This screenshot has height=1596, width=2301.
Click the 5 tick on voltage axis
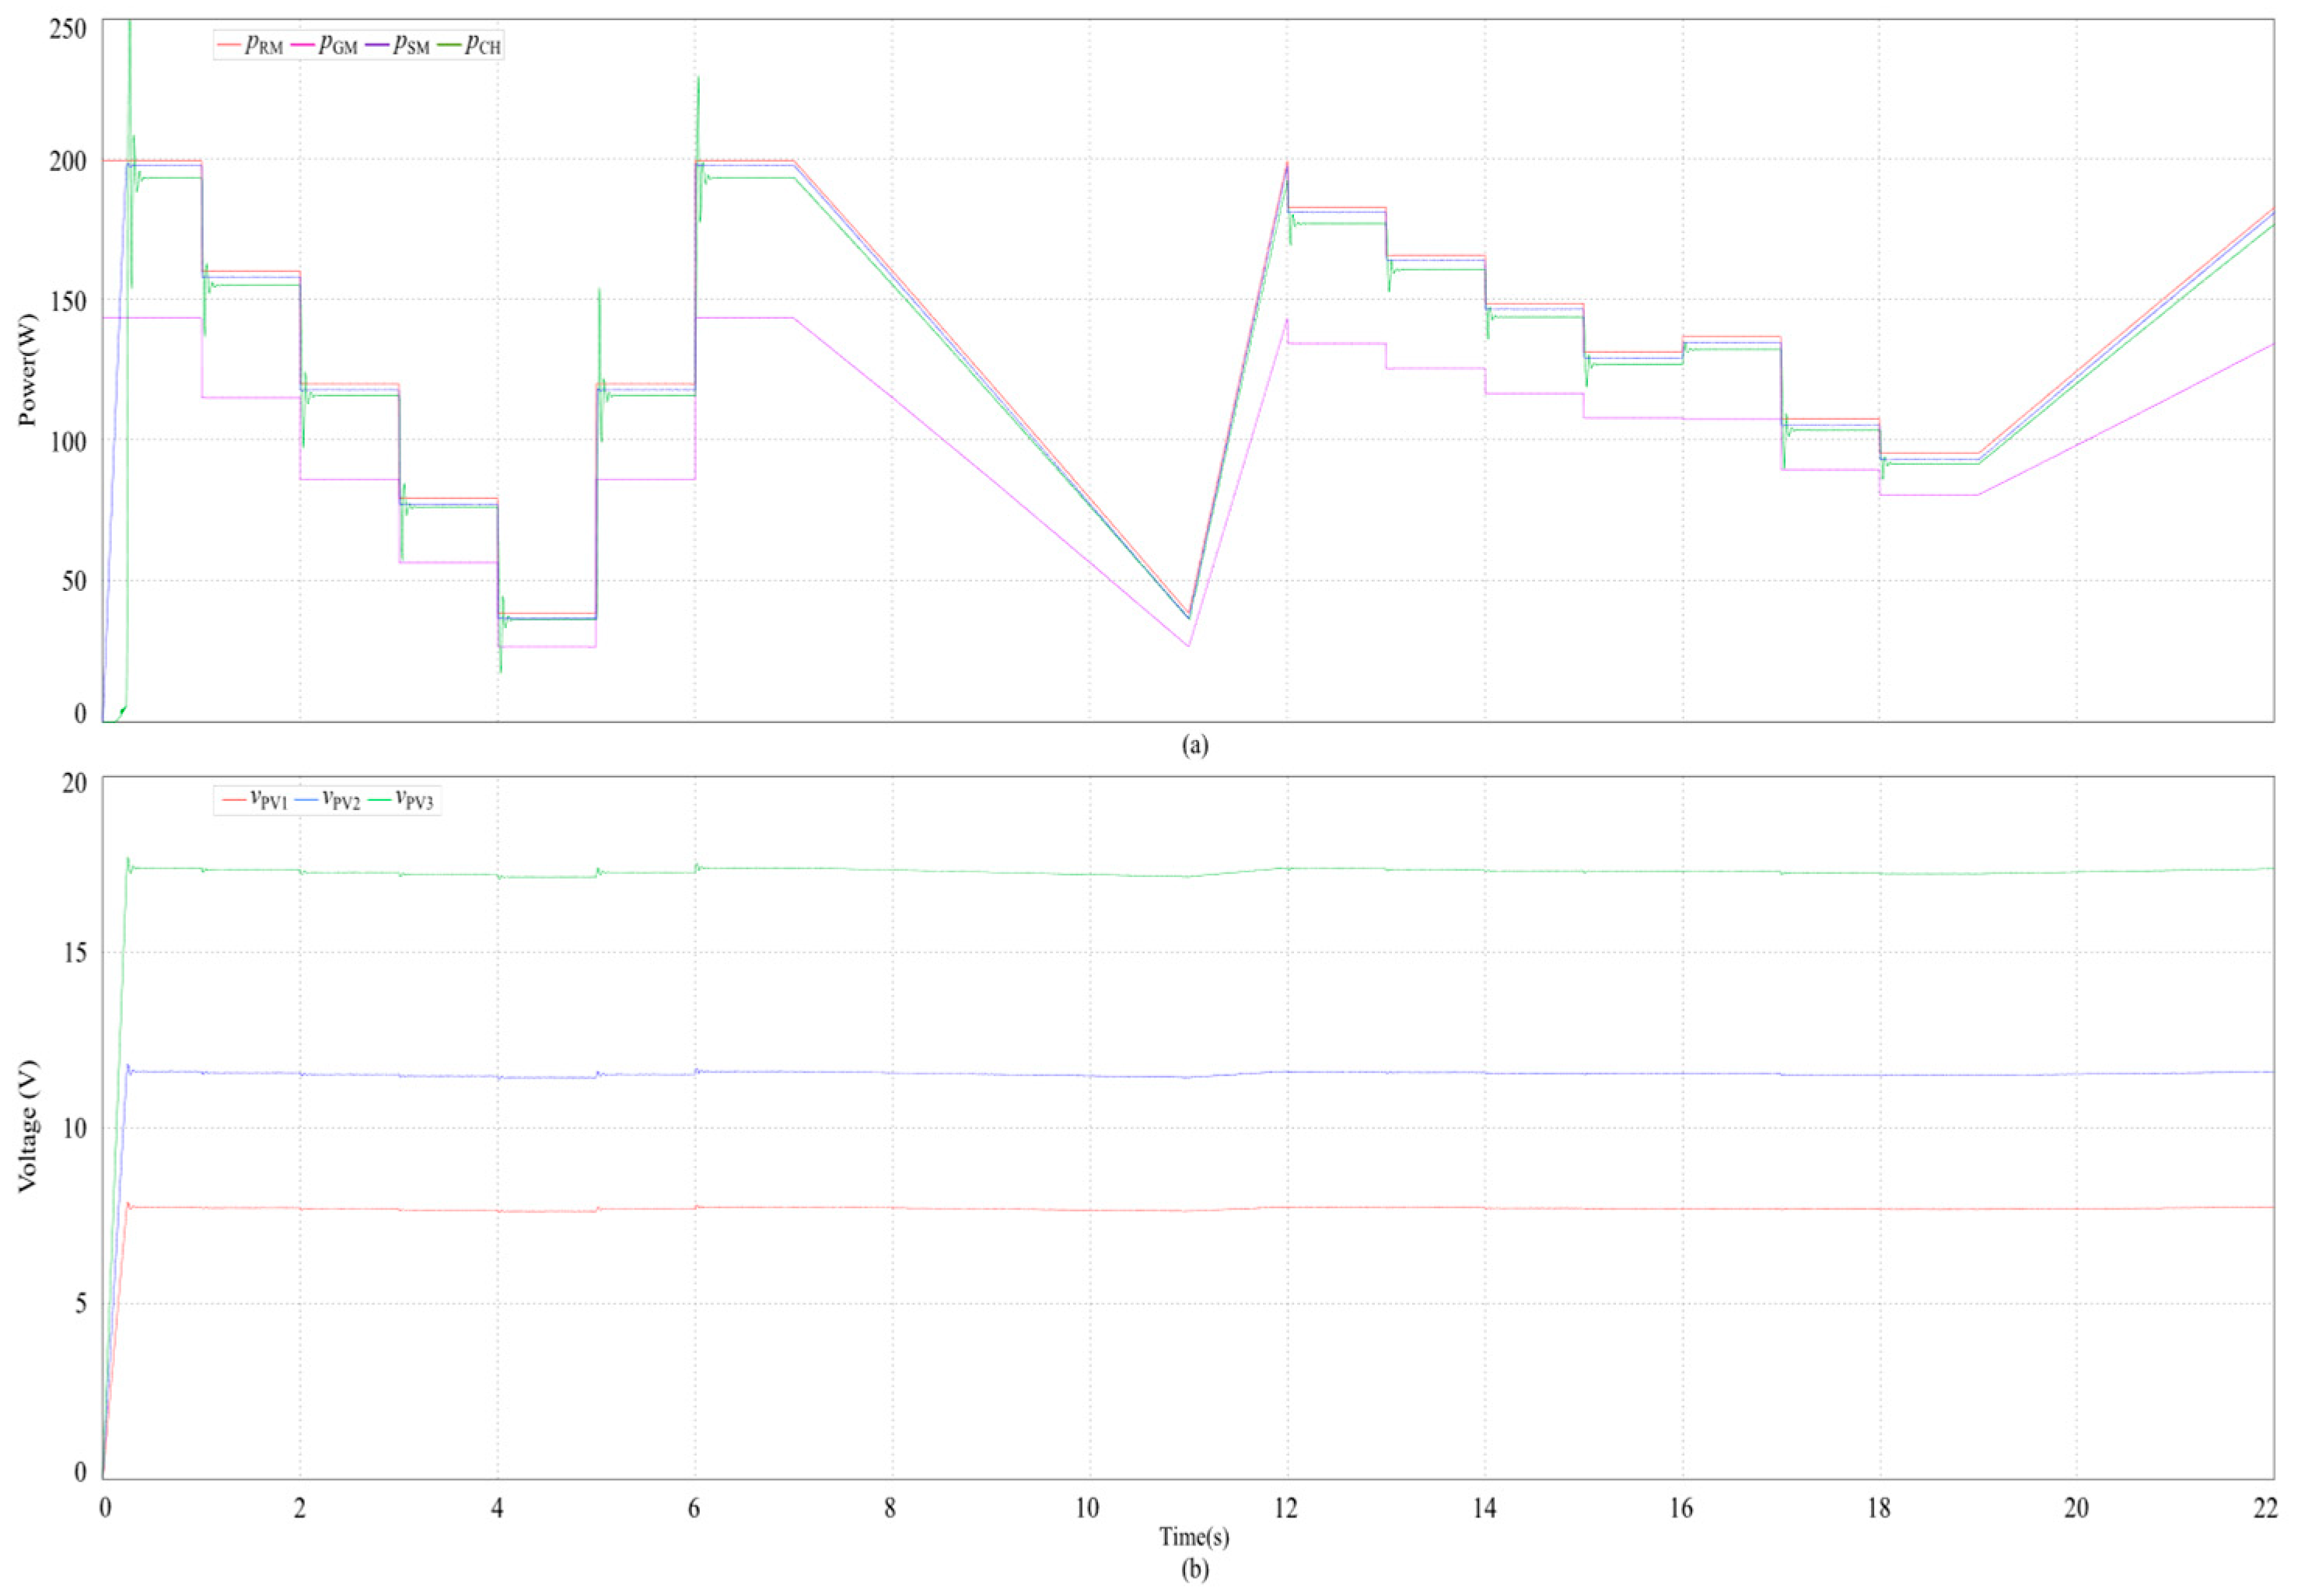81,1303
